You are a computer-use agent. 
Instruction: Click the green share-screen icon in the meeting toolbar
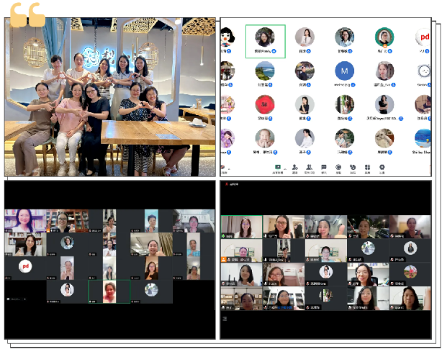point(278,167)
